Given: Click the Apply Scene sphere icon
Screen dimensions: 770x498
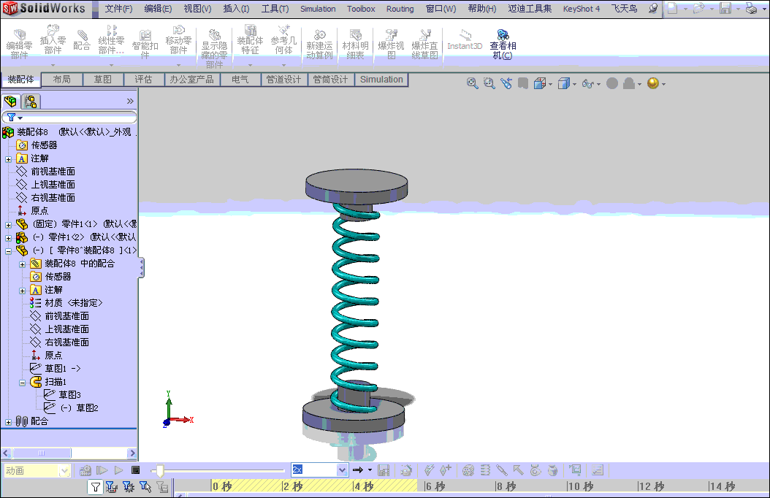Looking at the screenshot, I should pyautogui.click(x=652, y=83).
